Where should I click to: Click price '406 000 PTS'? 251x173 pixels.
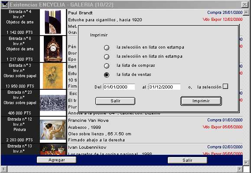click(x=20, y=113)
